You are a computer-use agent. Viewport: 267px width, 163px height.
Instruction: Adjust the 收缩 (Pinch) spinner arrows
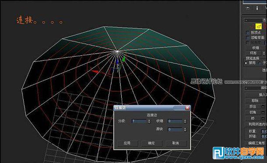pos(185,121)
